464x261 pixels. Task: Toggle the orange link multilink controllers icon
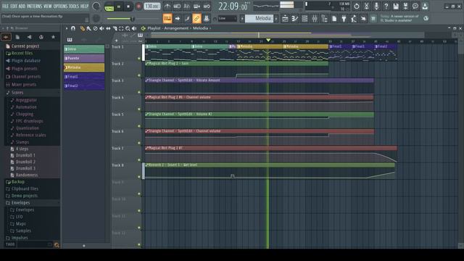(196, 19)
